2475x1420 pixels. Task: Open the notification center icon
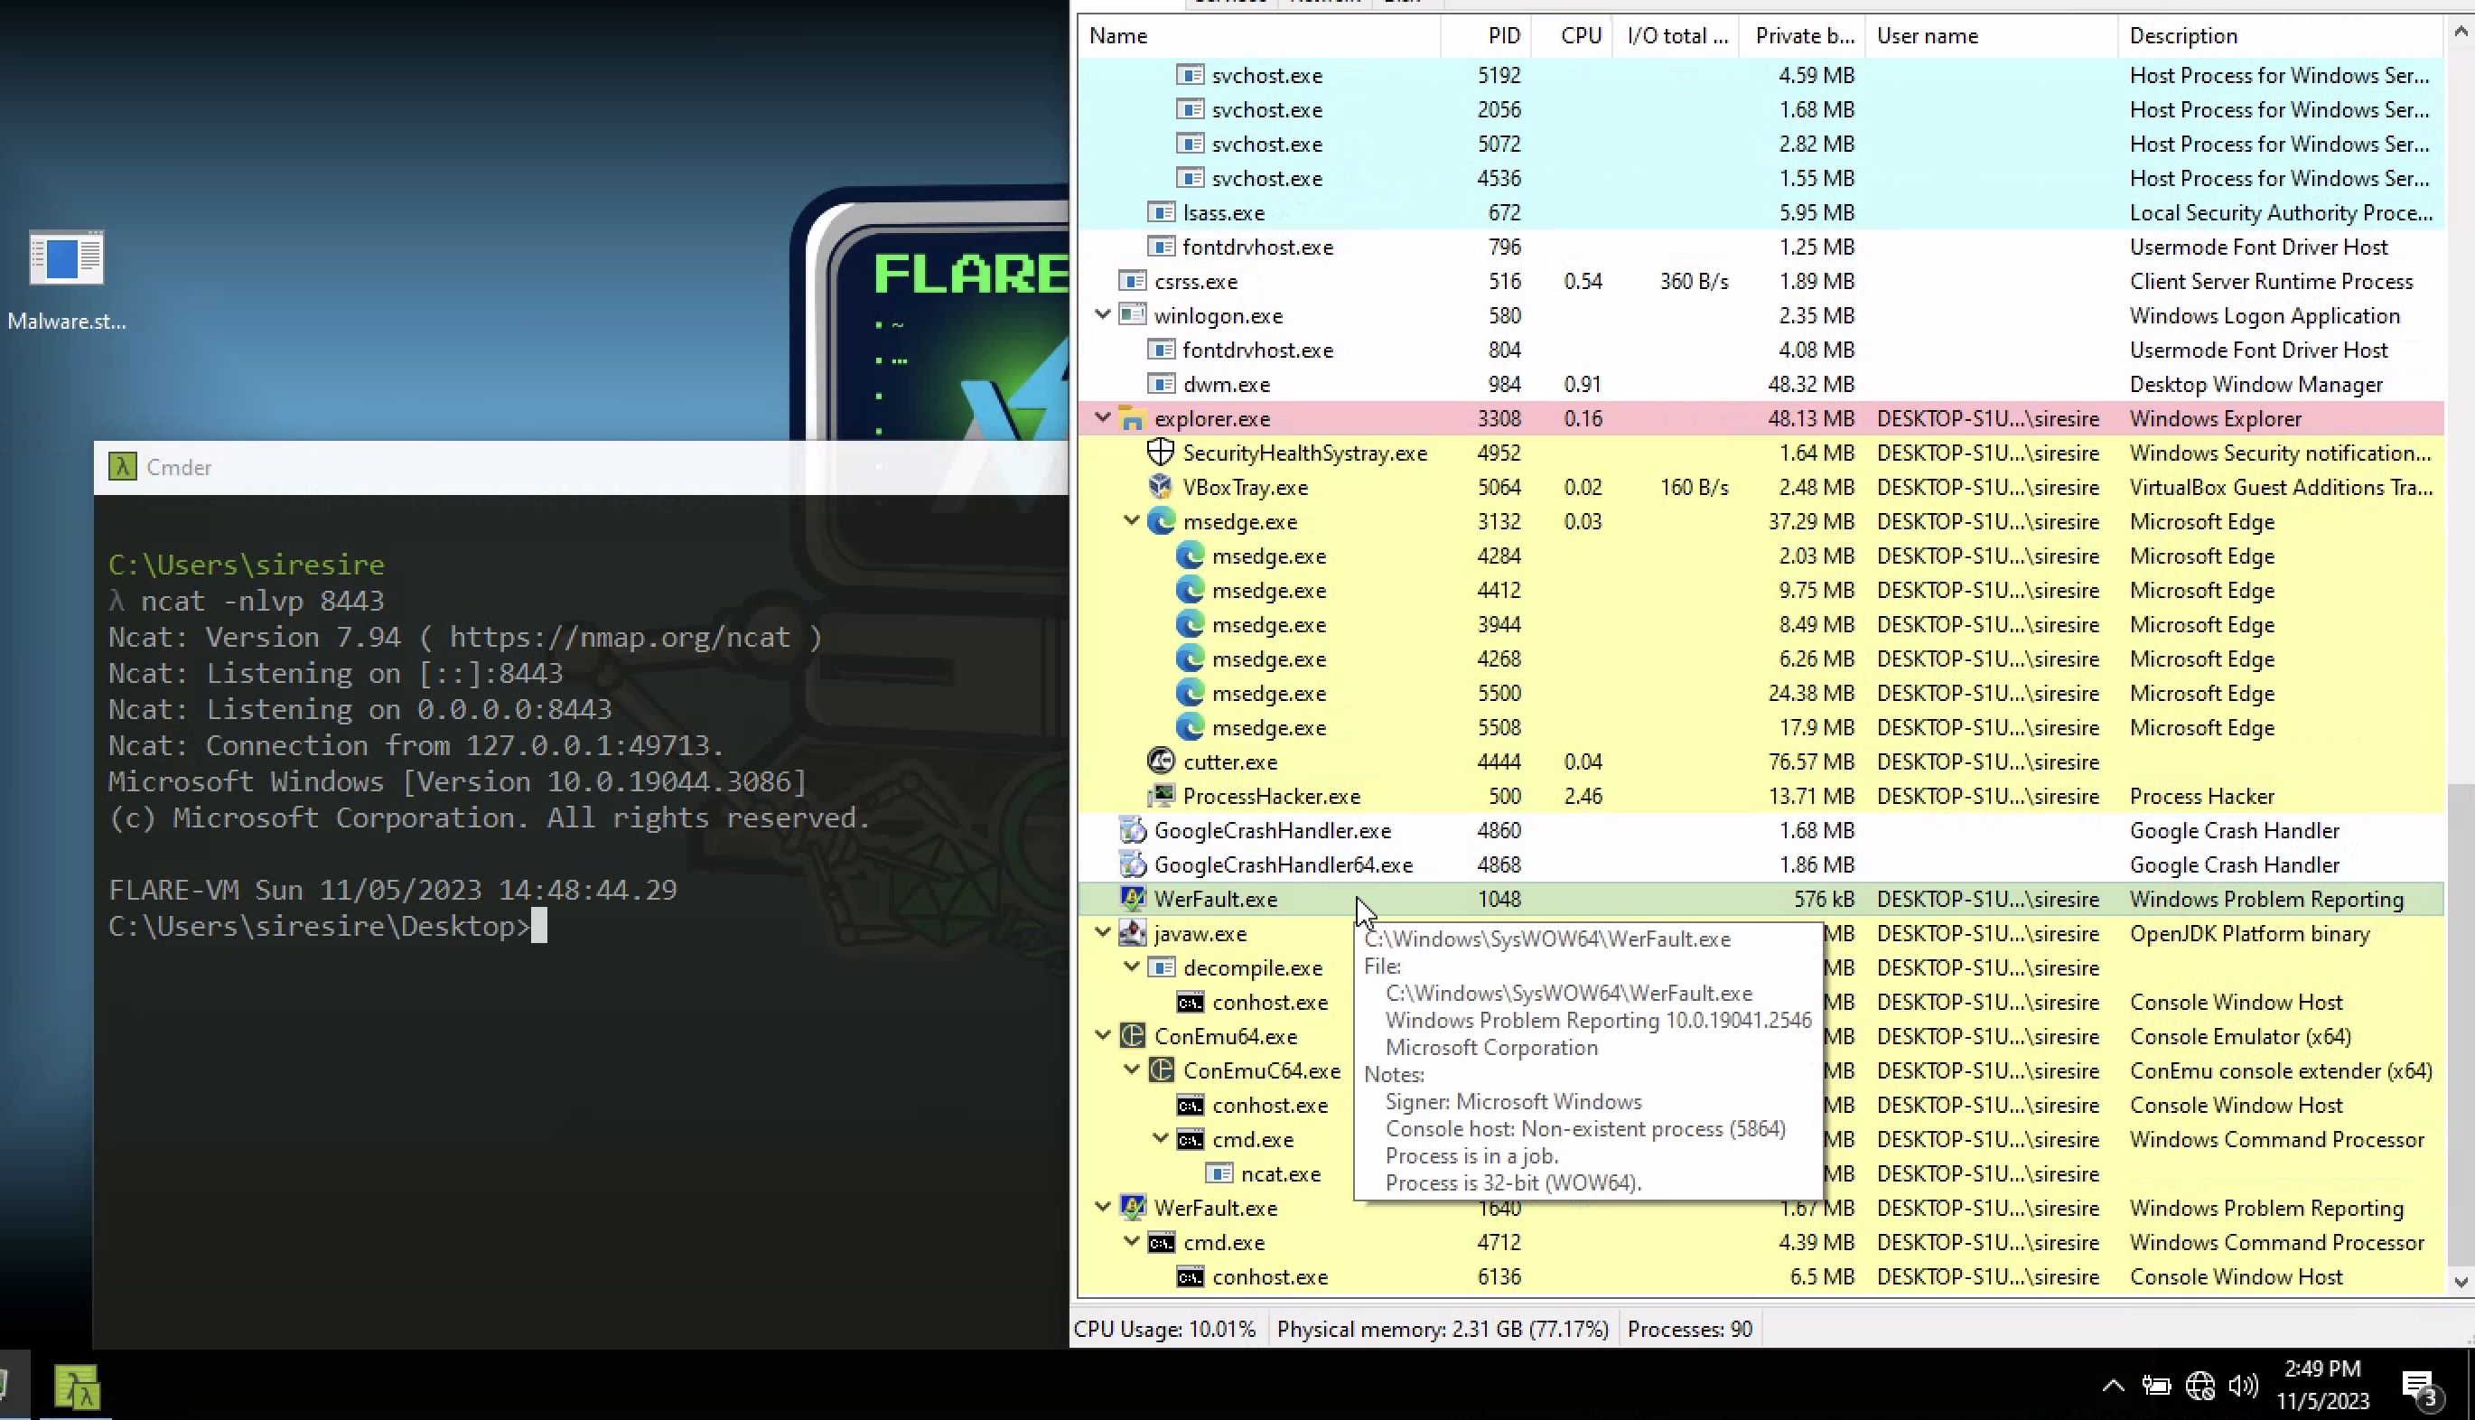(2421, 1387)
